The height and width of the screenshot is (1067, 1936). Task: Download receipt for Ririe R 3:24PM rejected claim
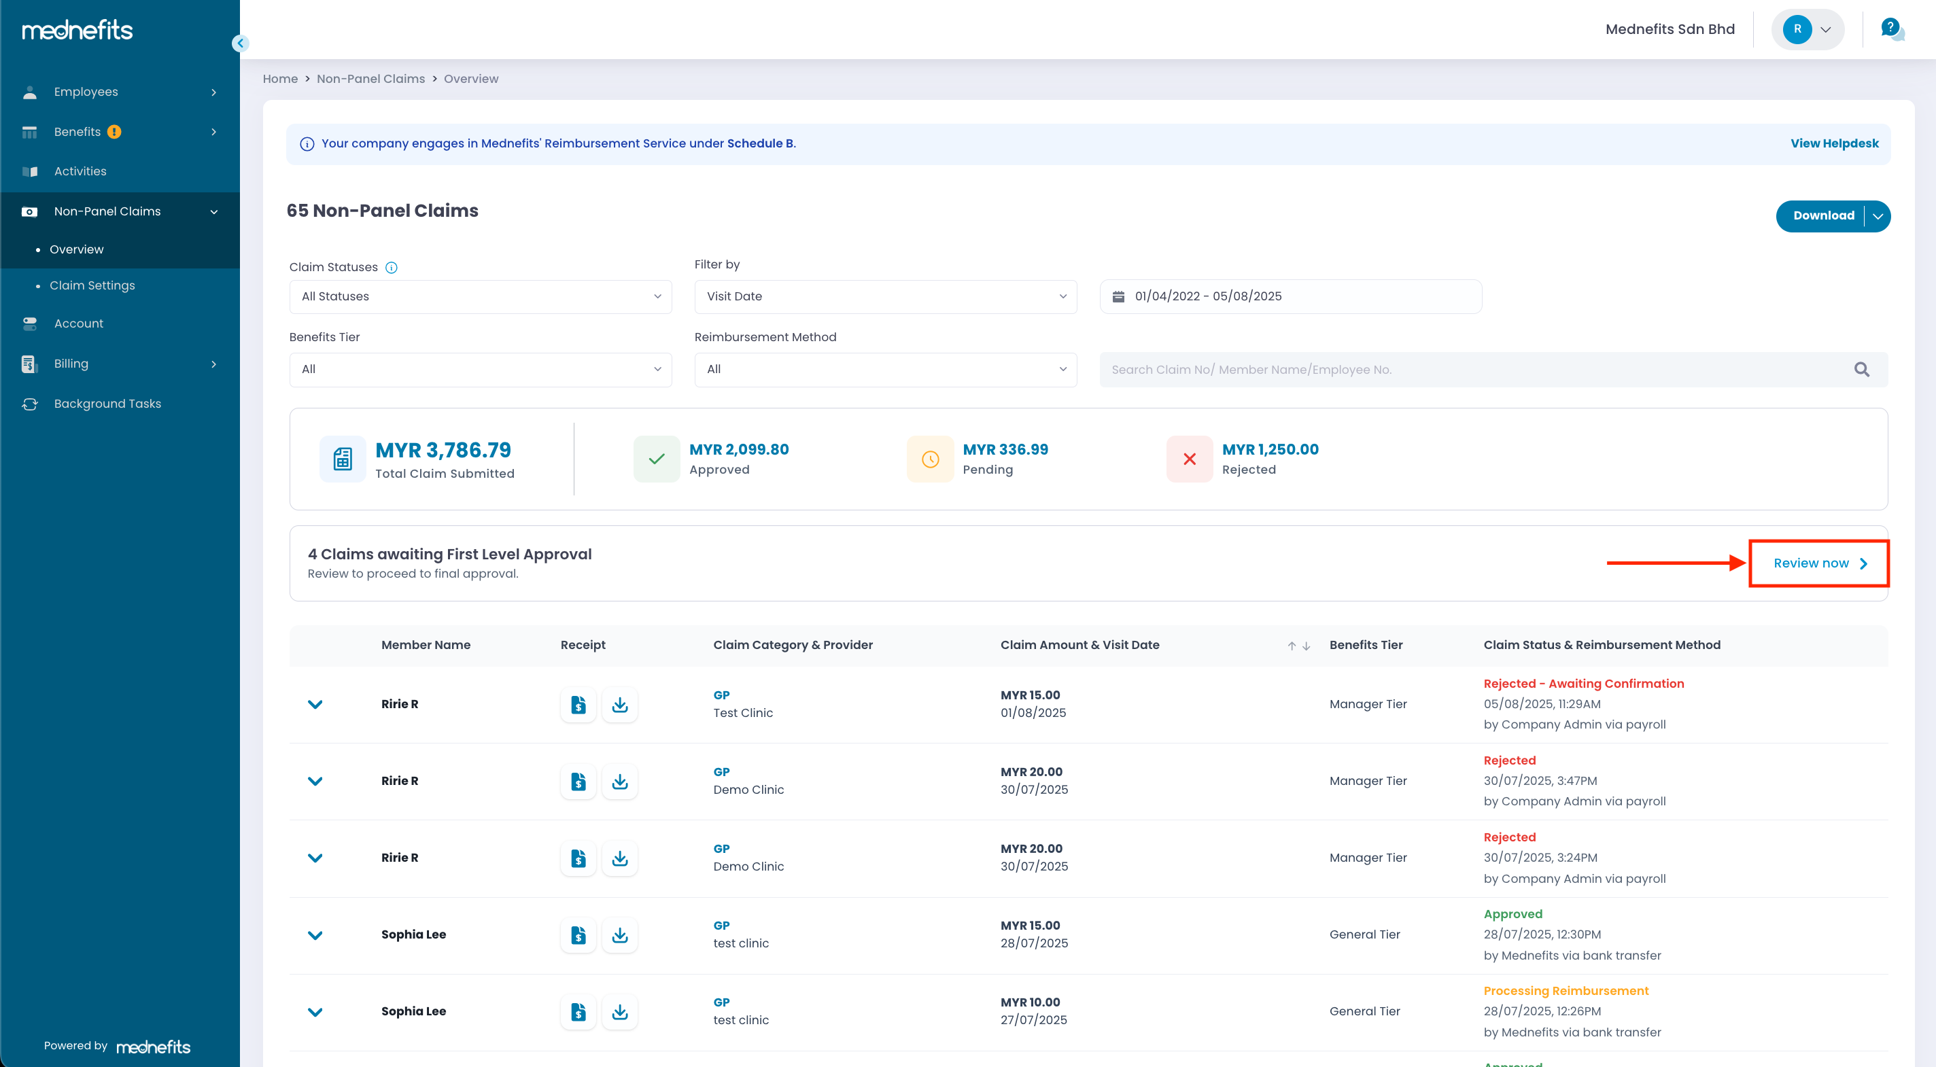[x=619, y=858]
